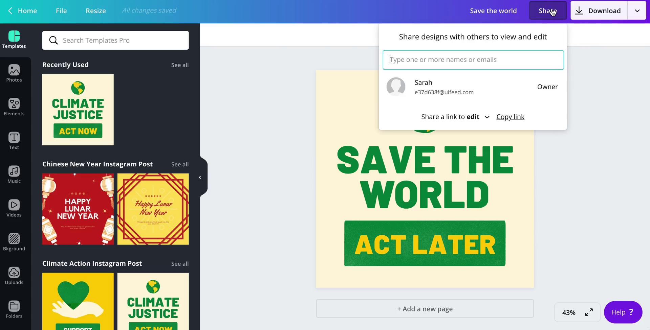Click the Owner role label
The height and width of the screenshot is (330, 650).
tap(547, 87)
